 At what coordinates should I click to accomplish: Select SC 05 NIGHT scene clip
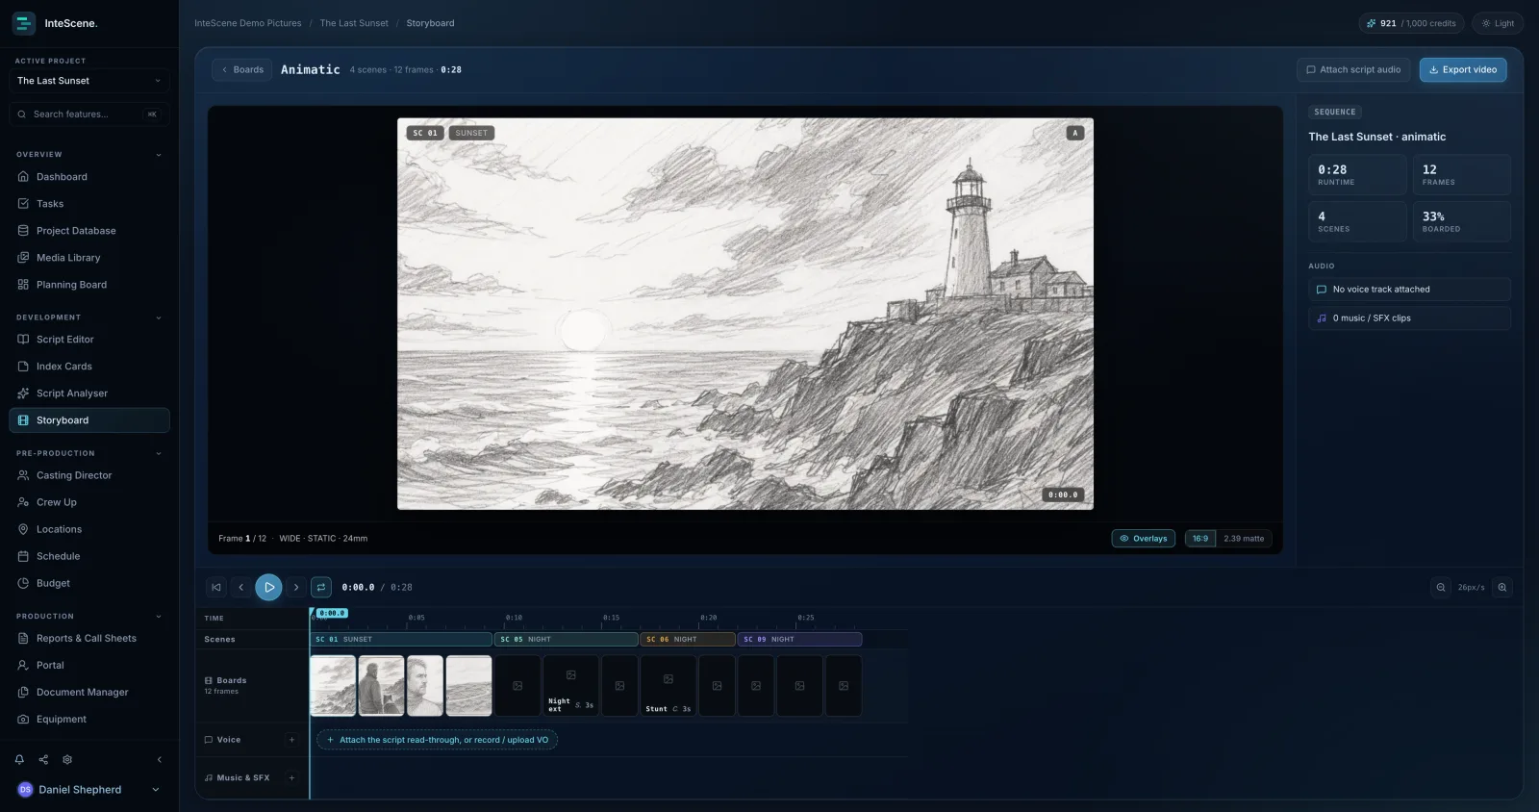coord(567,639)
